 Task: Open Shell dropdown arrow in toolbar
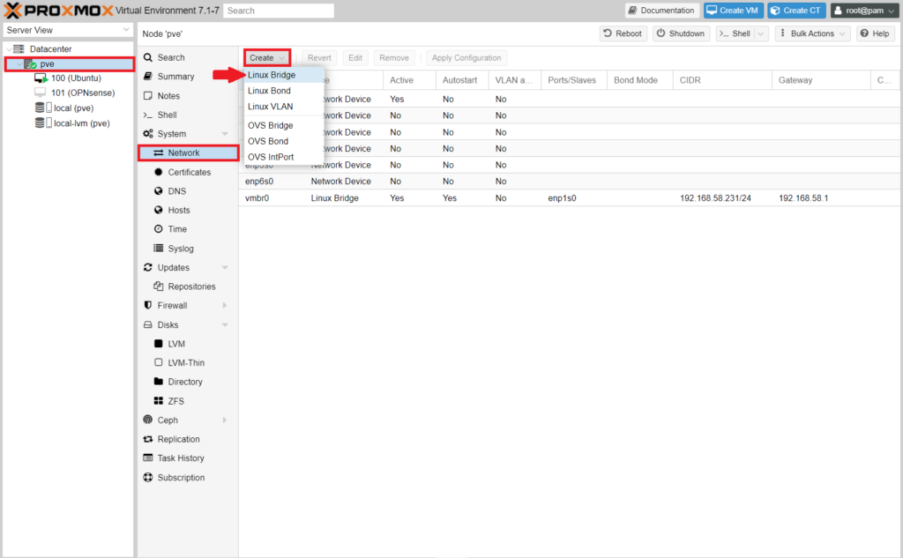pyautogui.click(x=761, y=33)
